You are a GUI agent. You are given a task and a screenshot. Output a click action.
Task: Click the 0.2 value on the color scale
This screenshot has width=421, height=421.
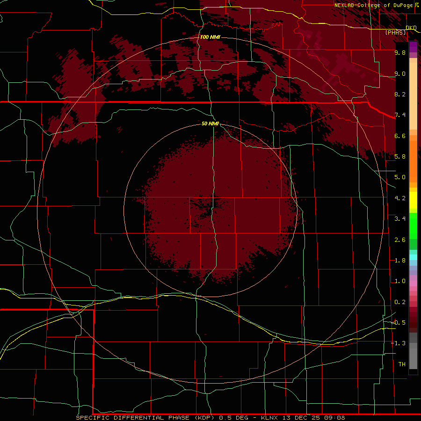click(x=400, y=302)
